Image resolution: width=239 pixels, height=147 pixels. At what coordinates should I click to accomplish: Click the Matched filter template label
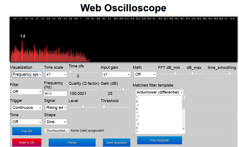153,85
